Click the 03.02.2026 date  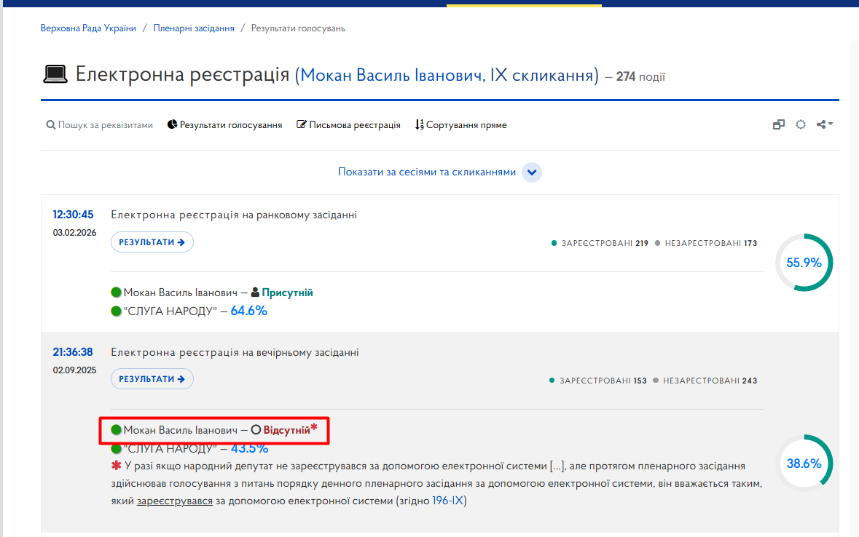74,233
